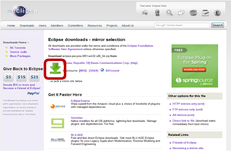Click the book documentation icon

217,13
